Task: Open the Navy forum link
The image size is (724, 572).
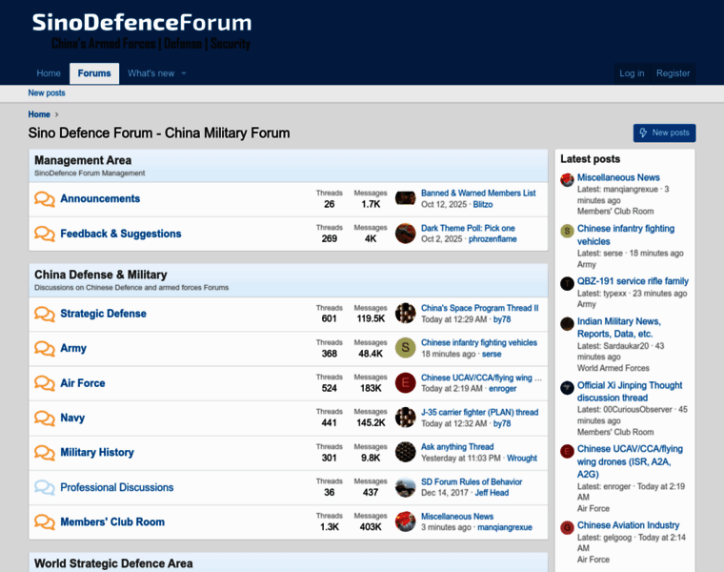Action: click(72, 418)
